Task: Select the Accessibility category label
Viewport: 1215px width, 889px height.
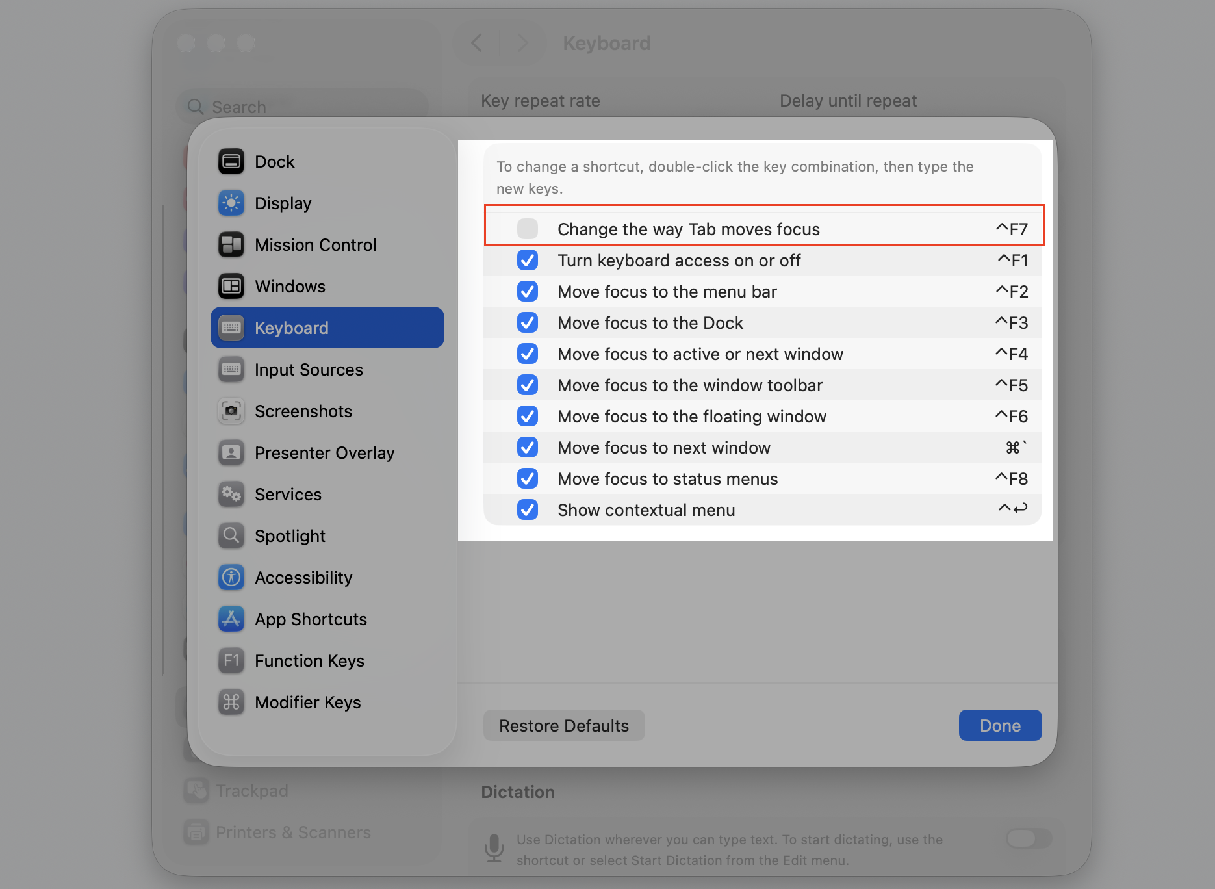Action: click(304, 578)
